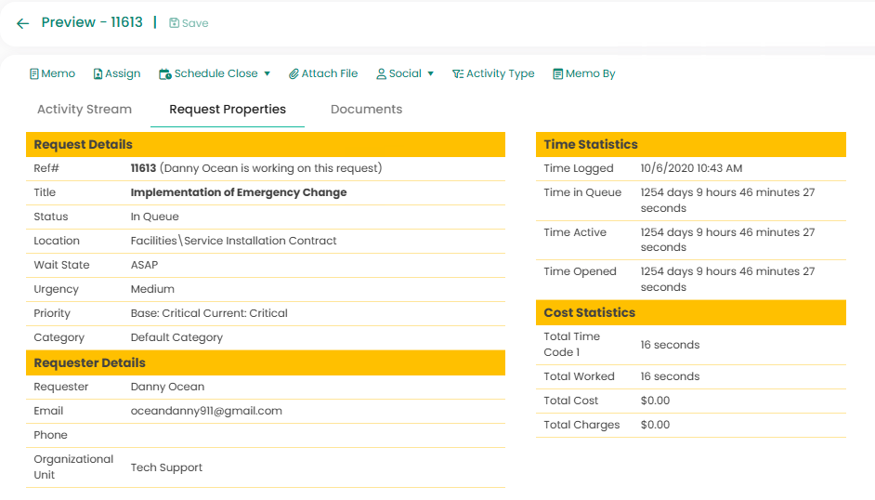Click the Time Statistics section header
This screenshot has width=875, height=500.
[591, 145]
